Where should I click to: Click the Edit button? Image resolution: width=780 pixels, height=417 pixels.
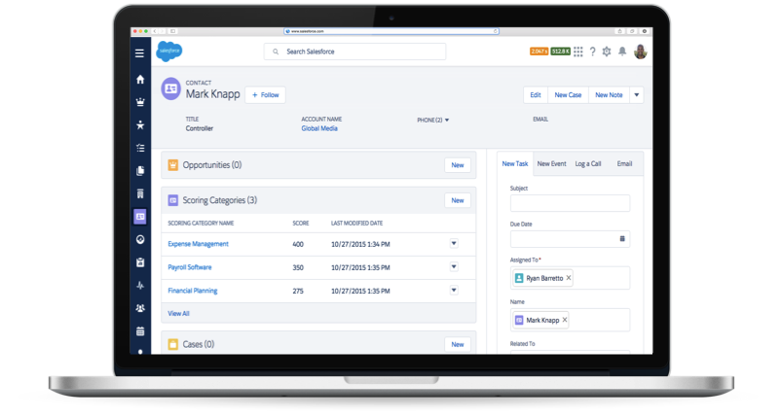pyautogui.click(x=536, y=95)
